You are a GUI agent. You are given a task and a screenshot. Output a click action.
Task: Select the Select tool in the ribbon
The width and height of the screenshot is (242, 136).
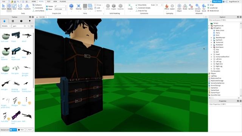(3, 7)
